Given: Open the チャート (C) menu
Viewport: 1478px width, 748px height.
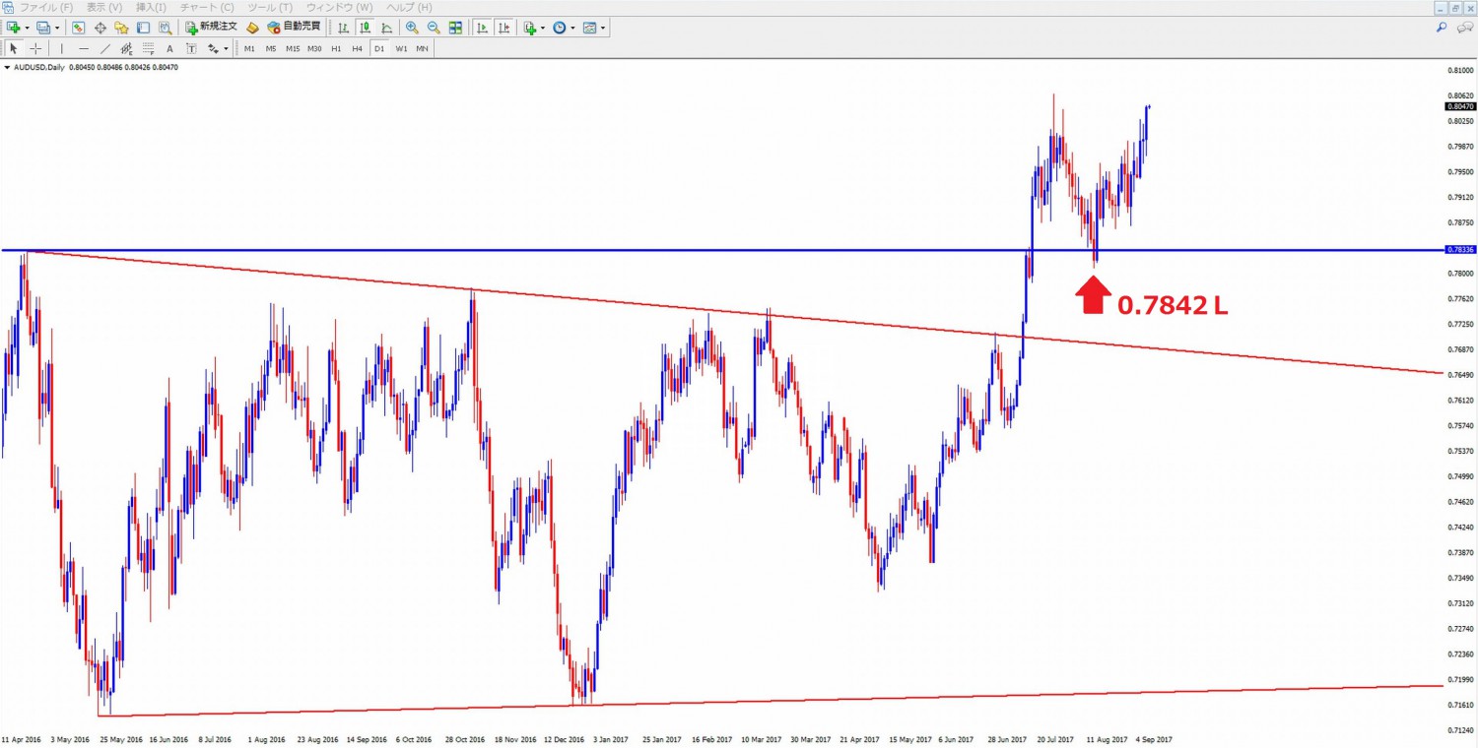Looking at the screenshot, I should click(x=207, y=8).
